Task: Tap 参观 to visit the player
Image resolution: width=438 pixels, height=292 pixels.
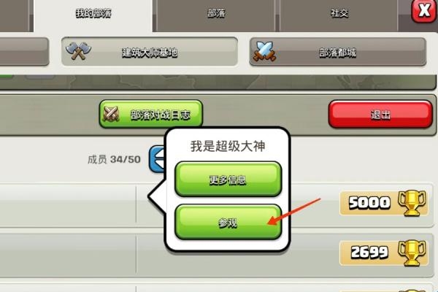Action: click(x=228, y=222)
